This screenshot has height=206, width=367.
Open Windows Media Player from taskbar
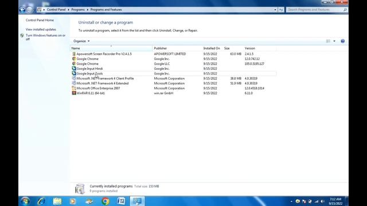(x=73, y=201)
